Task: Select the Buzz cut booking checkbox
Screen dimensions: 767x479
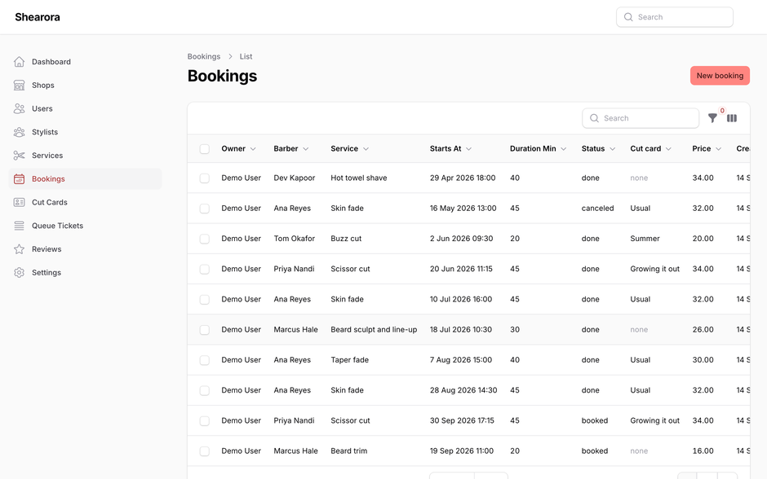Action: coord(205,239)
